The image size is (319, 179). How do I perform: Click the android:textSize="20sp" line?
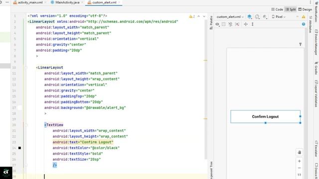77,159
